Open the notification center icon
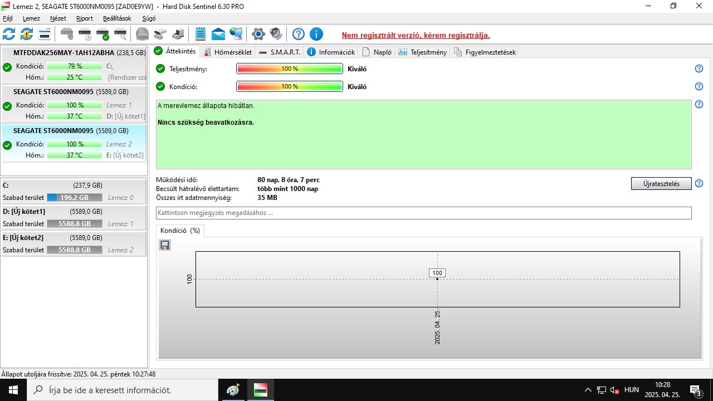 coord(696,390)
